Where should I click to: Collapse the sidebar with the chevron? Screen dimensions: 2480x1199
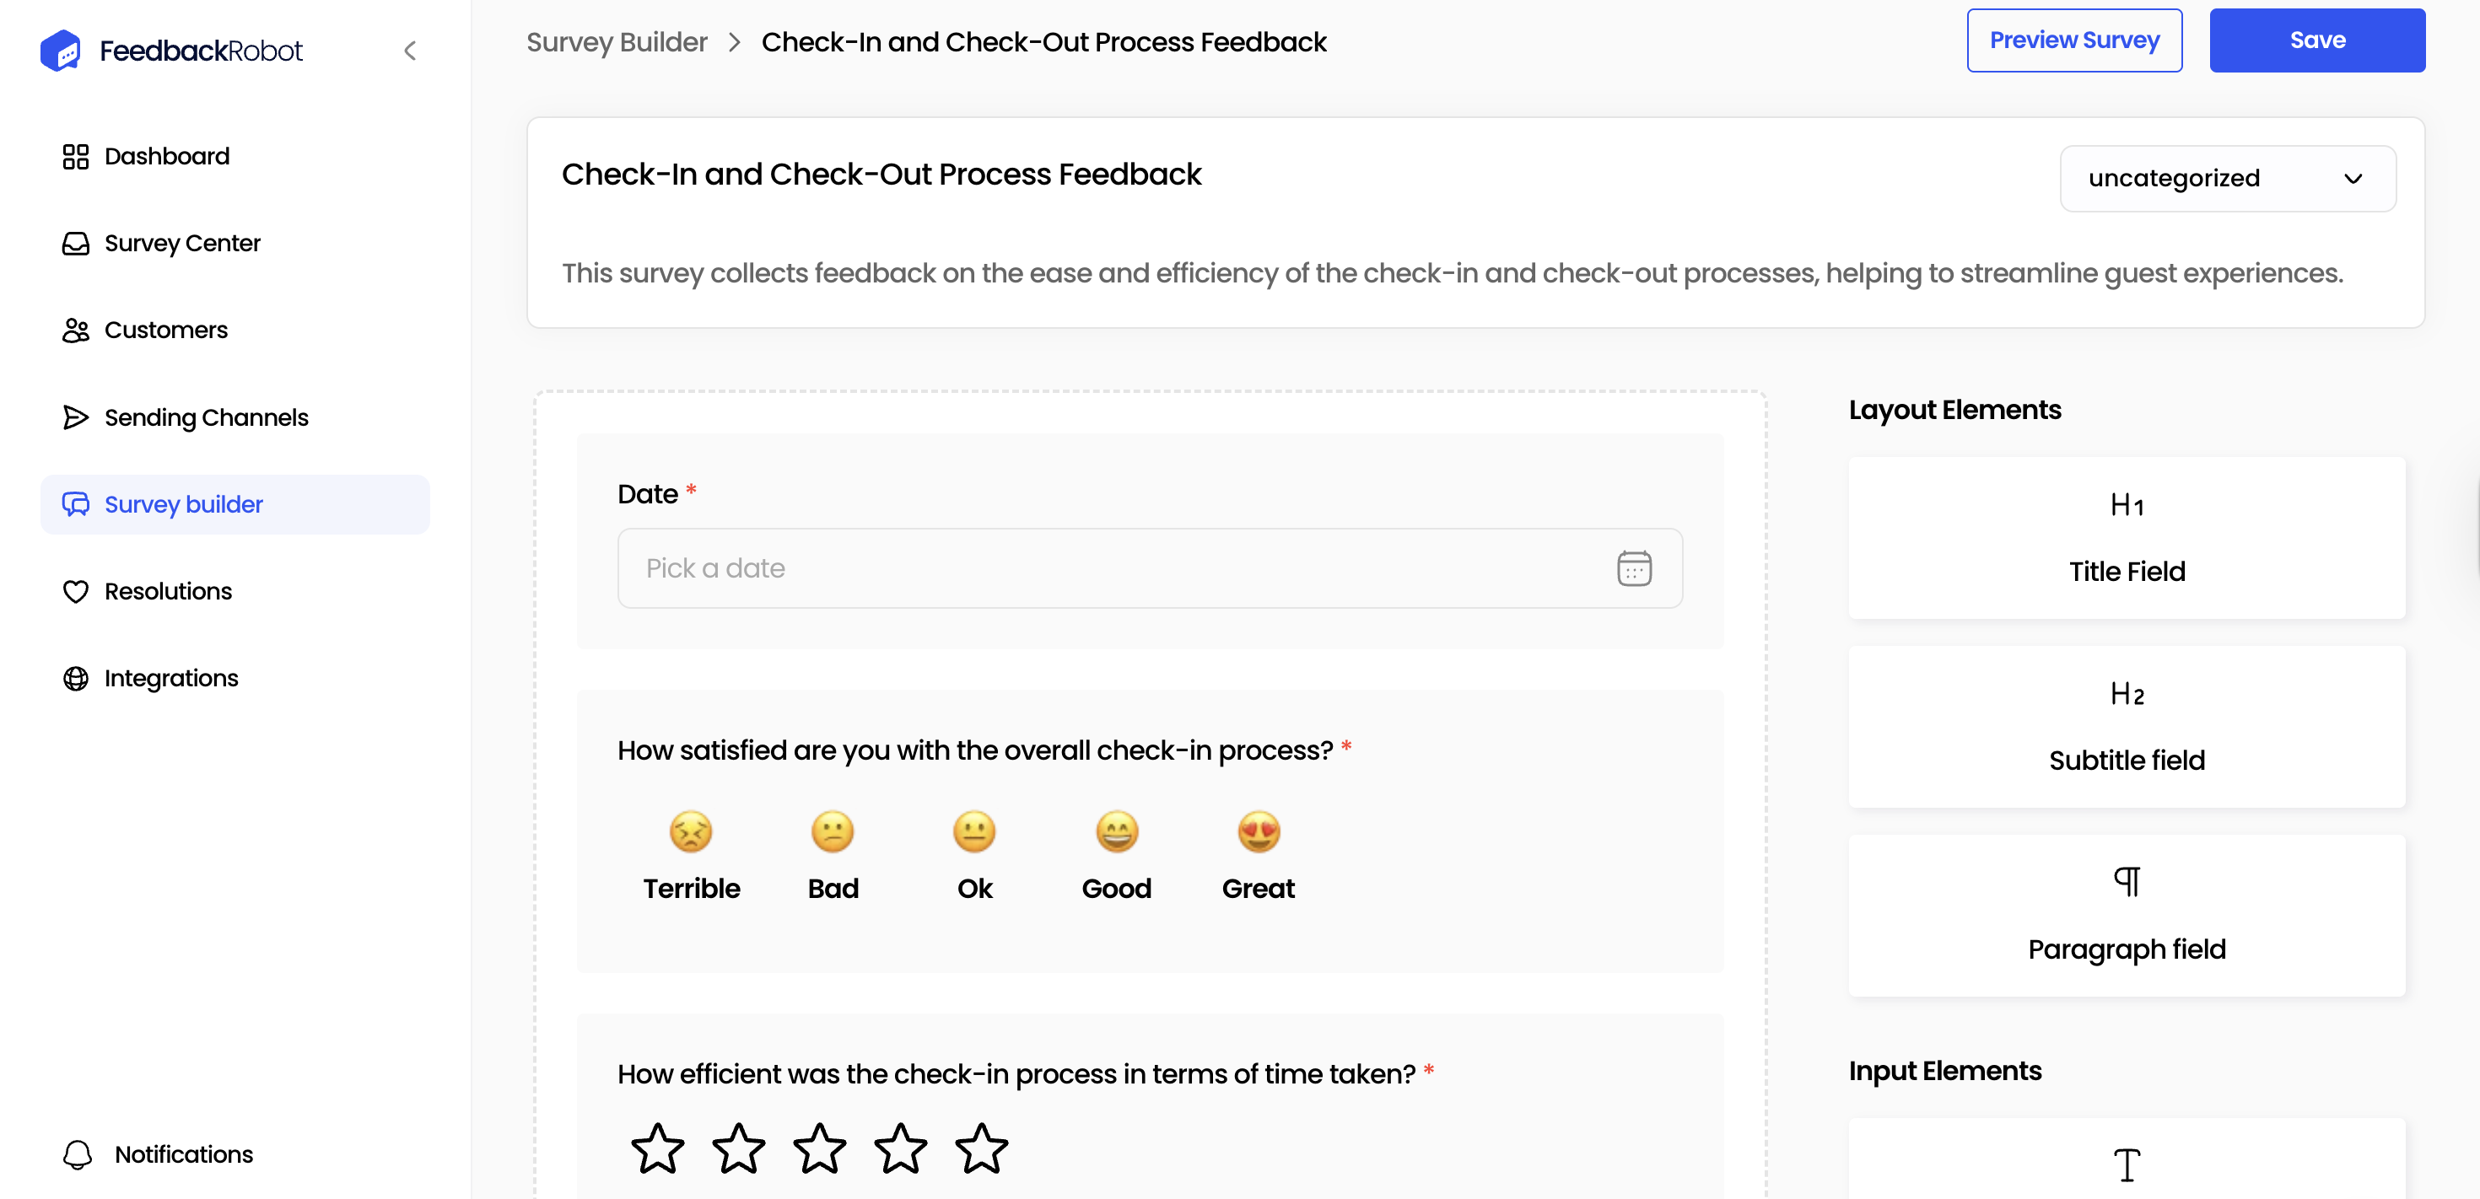click(x=410, y=50)
